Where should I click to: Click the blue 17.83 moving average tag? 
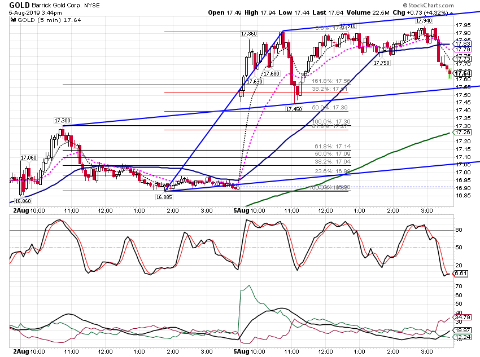coord(462,44)
